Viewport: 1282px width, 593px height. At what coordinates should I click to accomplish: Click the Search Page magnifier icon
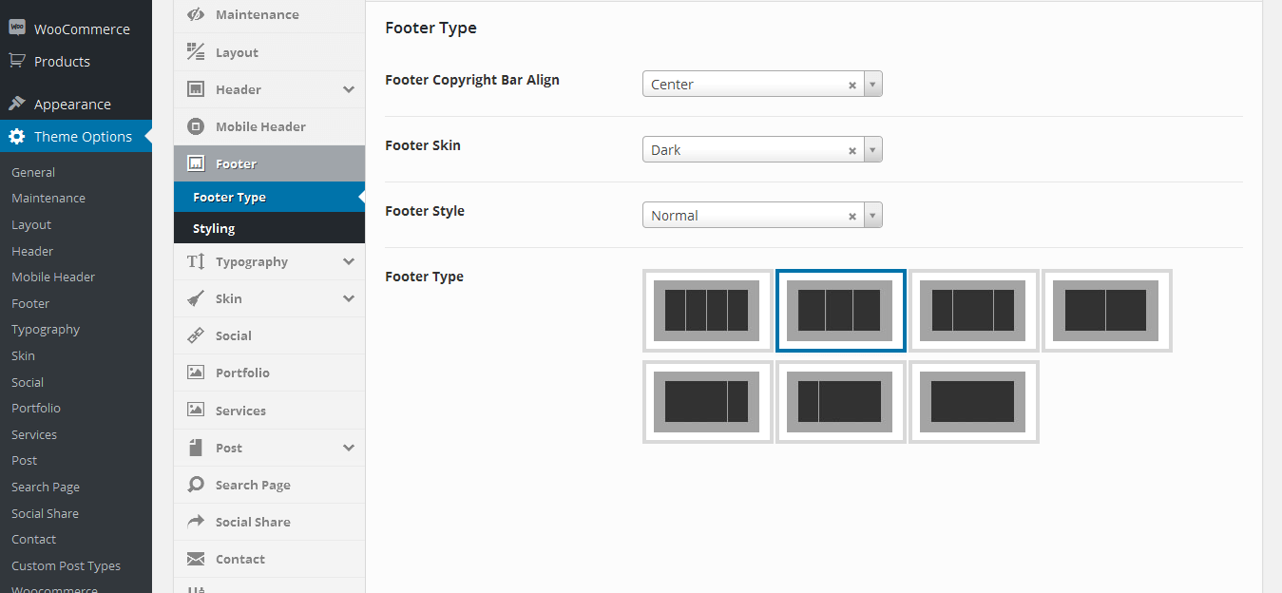(x=196, y=485)
